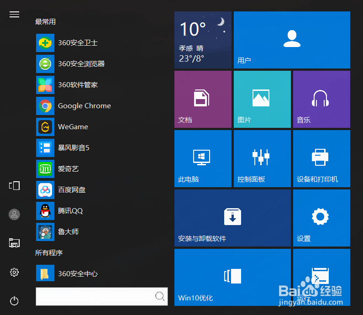Screen dimensions: 363x315
Task: Open the hamburger menu icon
Action: pyautogui.click(x=14, y=15)
